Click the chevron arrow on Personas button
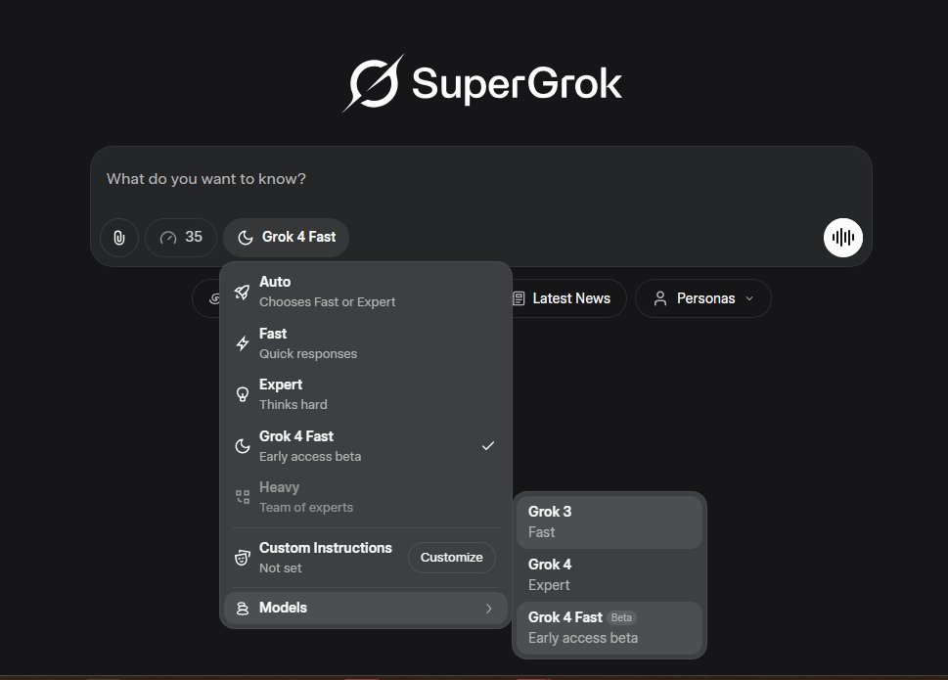948x680 pixels. [749, 298]
